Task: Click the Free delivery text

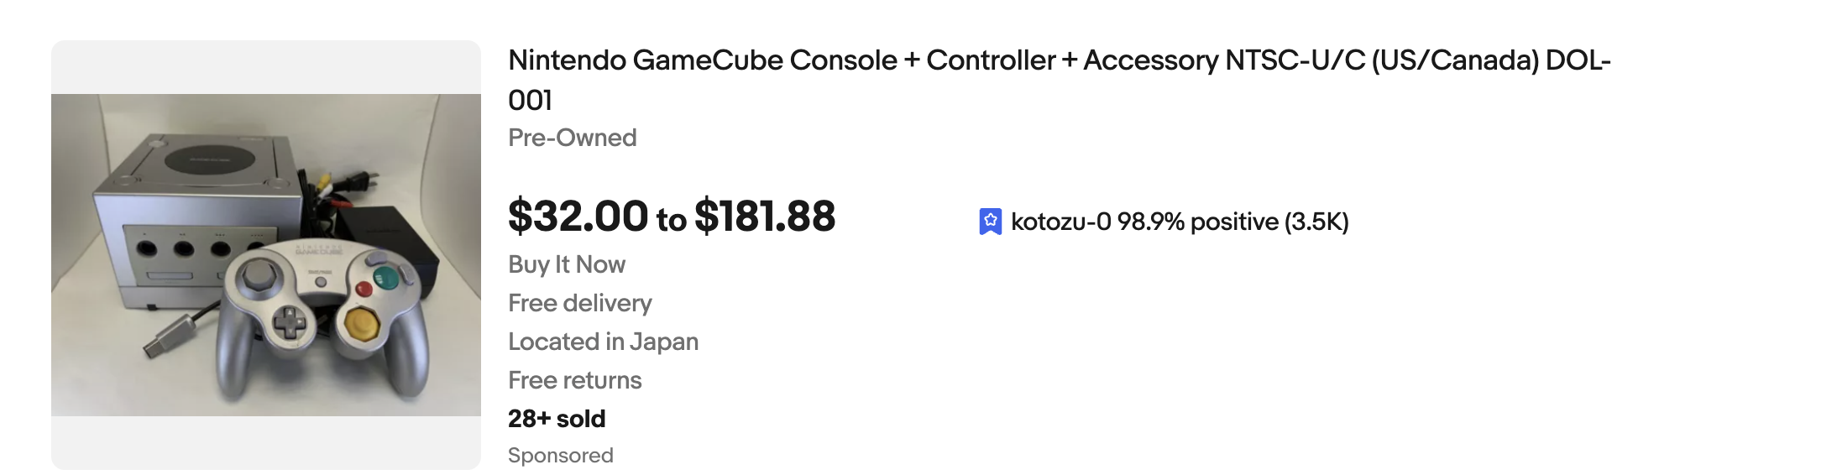Action: pos(579,303)
